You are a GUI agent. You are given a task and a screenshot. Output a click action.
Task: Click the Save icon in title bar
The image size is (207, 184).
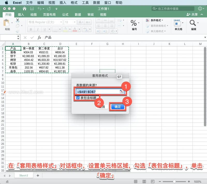click(32, 9)
